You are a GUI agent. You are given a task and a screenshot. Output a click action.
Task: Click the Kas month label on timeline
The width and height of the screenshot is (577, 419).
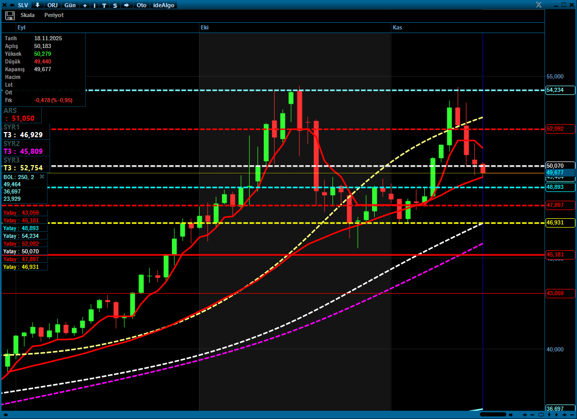click(x=397, y=27)
